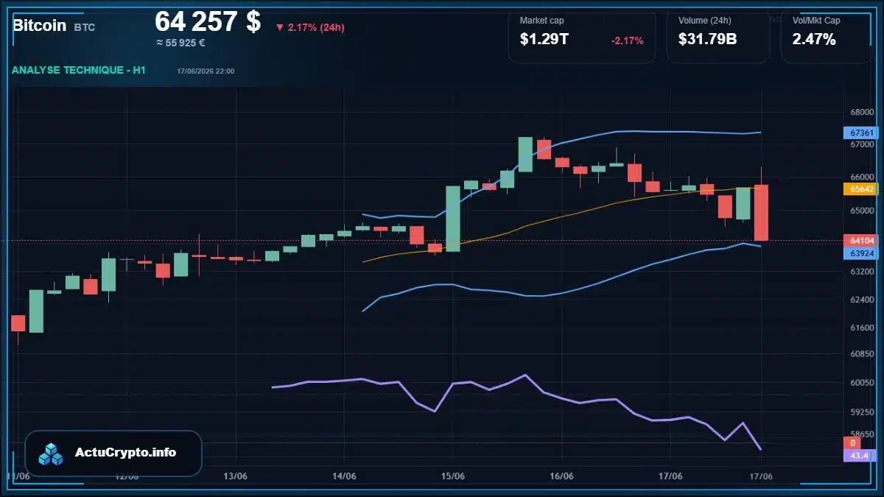Open the Vol/Mkt Cap card
Viewport: 884px width, 497px height.
pos(827,36)
